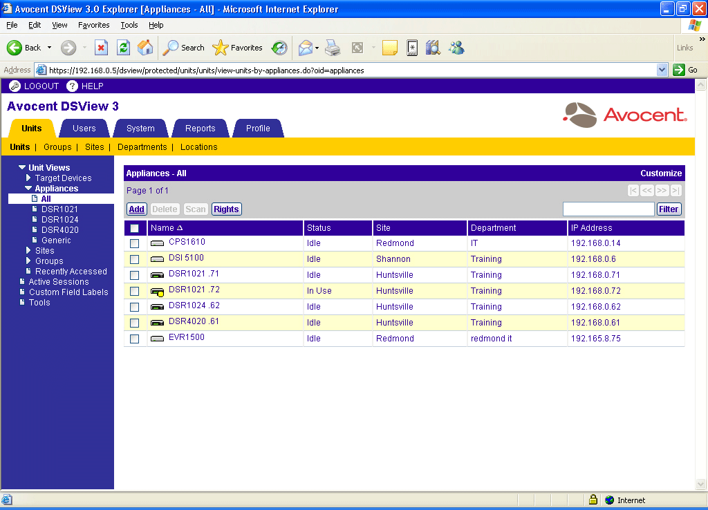
Task: Click the Add button
Action: (x=137, y=209)
